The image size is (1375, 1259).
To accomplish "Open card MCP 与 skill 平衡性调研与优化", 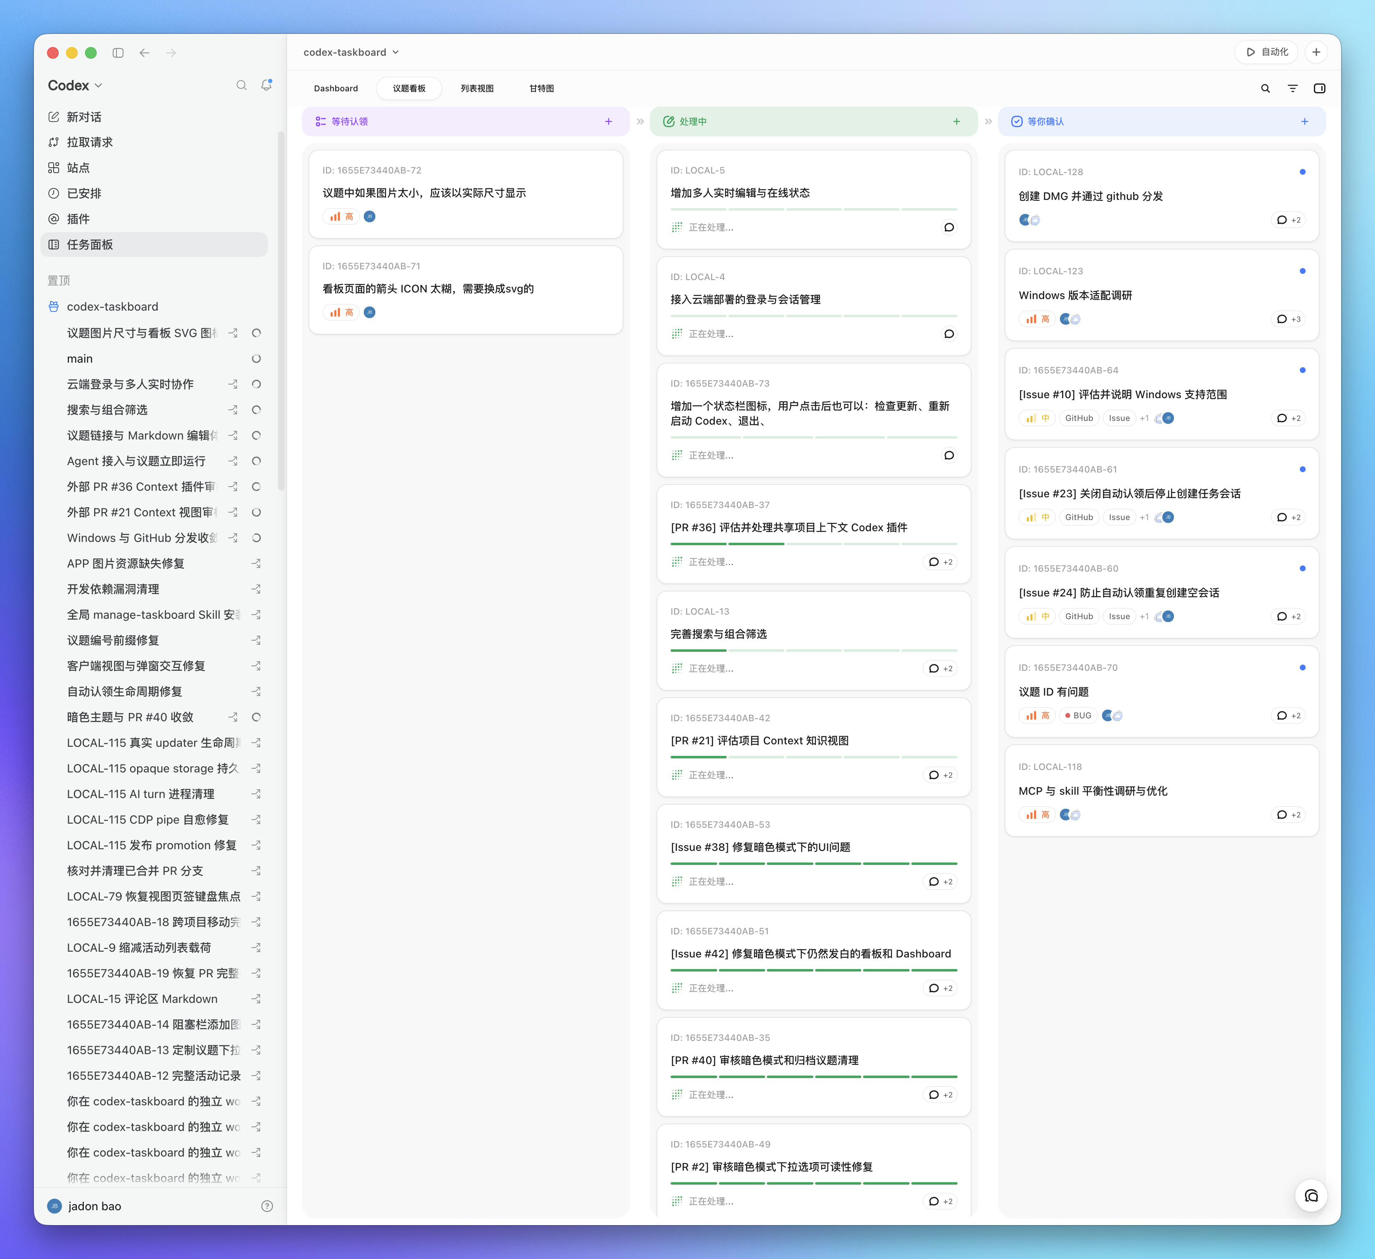I will [x=1162, y=790].
